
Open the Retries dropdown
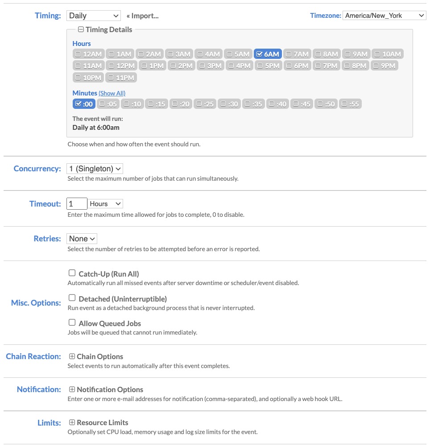point(82,239)
